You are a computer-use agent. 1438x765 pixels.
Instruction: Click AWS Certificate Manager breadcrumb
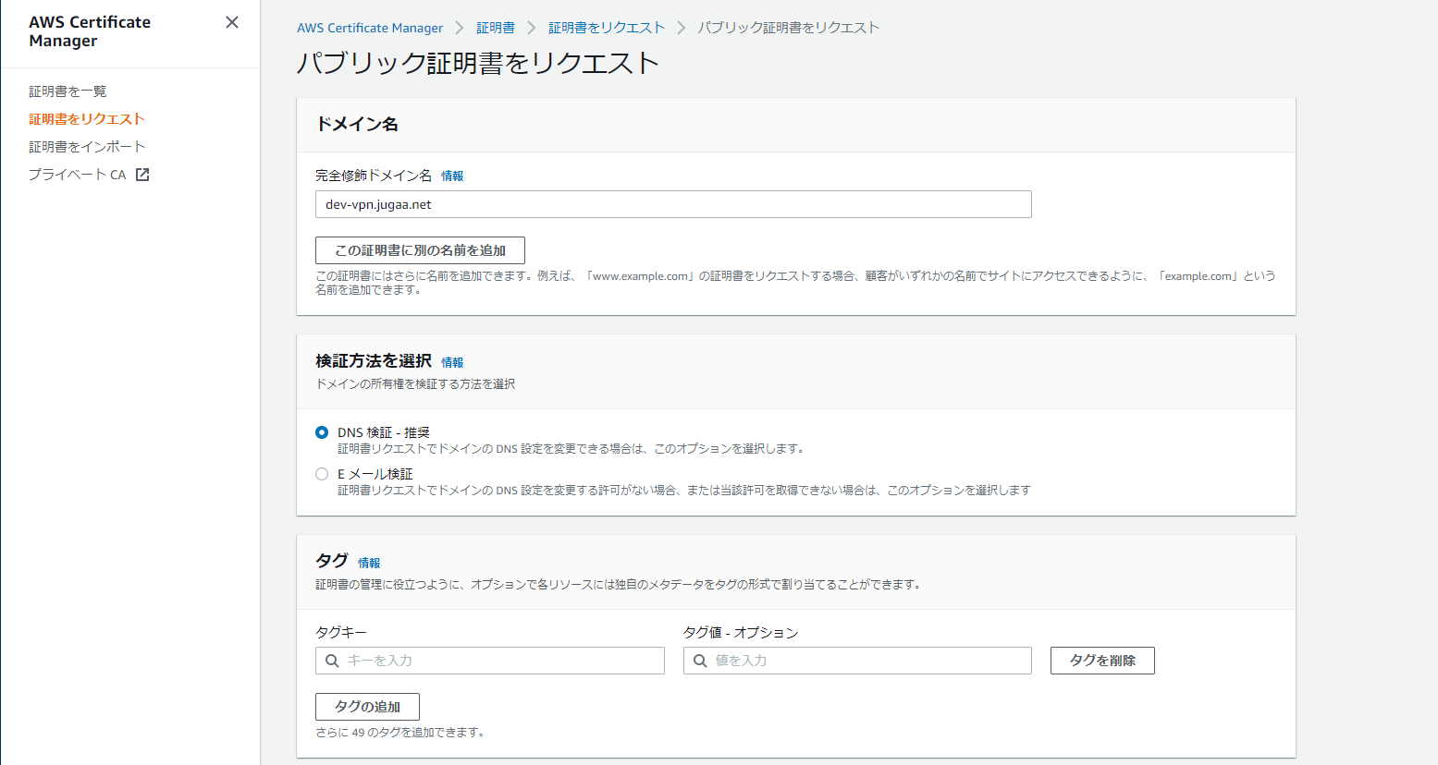point(370,28)
